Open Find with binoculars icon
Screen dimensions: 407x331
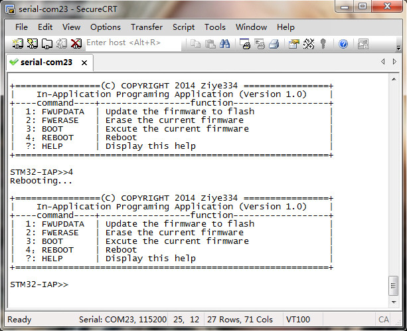coord(224,44)
